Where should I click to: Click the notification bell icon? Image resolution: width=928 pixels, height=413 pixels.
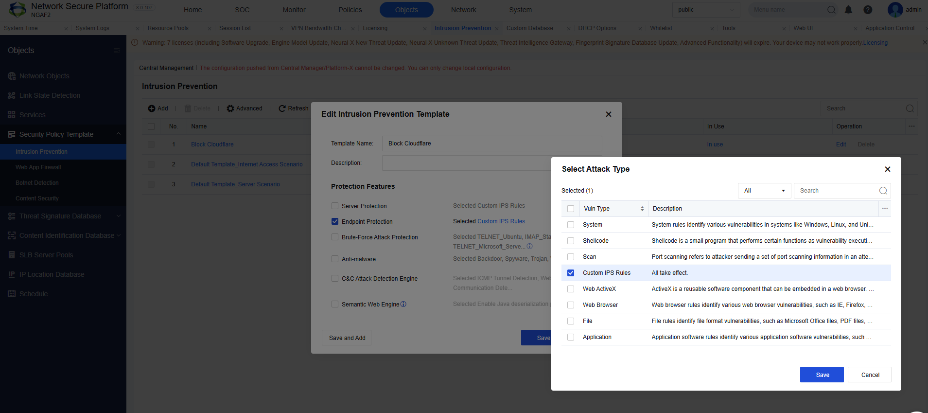tap(848, 10)
